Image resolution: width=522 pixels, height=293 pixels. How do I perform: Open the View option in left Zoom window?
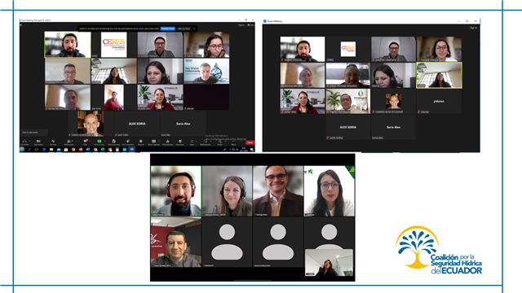tap(251, 25)
